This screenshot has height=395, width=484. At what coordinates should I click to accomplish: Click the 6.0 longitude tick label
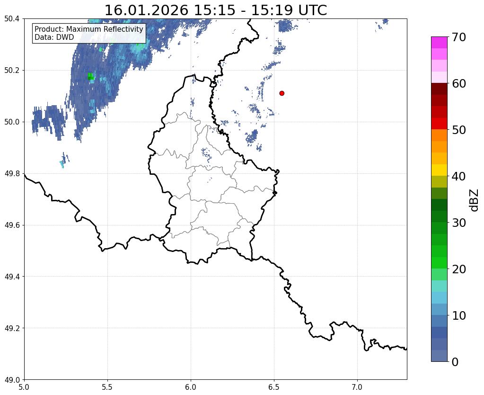191,387
